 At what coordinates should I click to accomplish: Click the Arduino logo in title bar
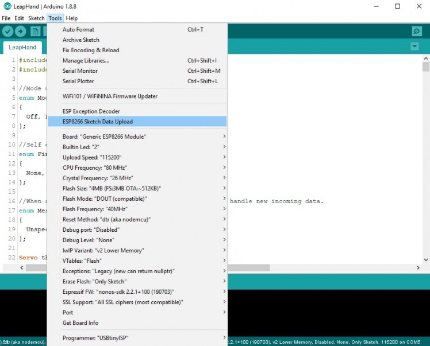[x=7, y=6]
